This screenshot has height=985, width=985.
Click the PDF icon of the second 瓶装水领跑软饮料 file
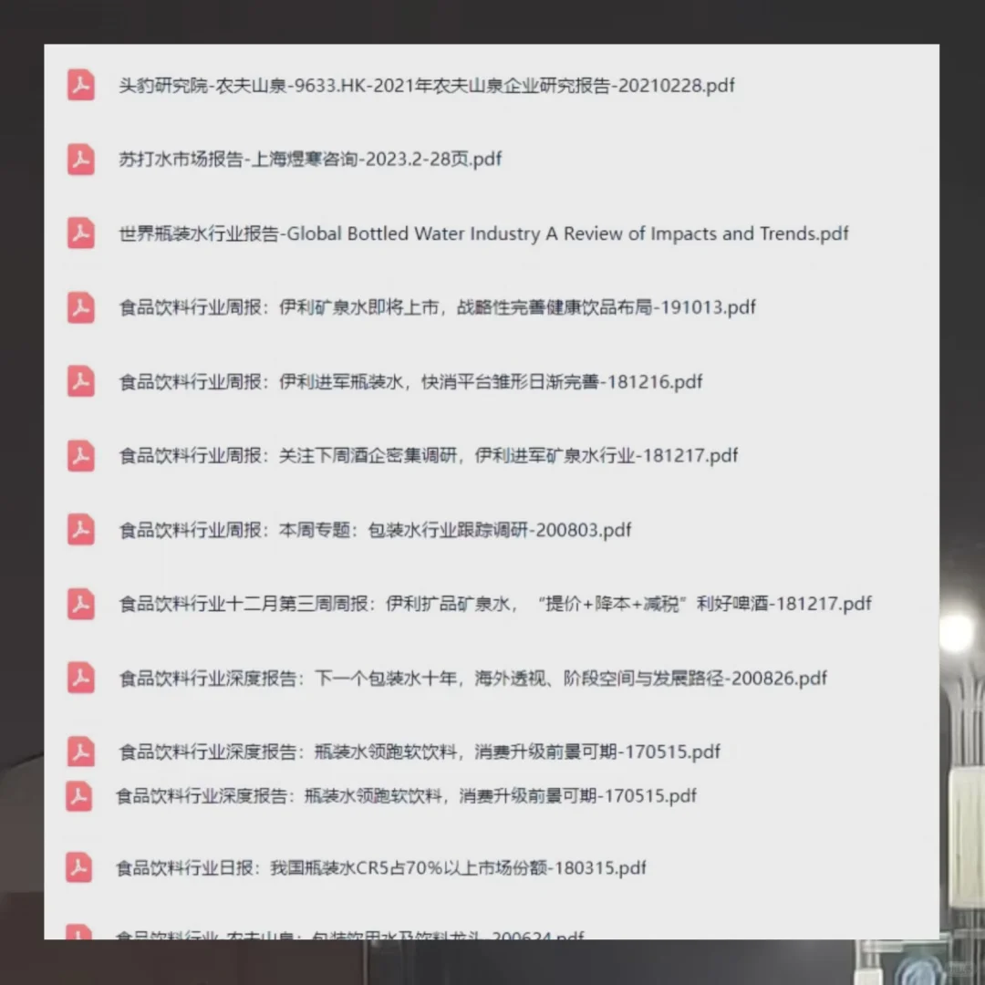point(80,795)
